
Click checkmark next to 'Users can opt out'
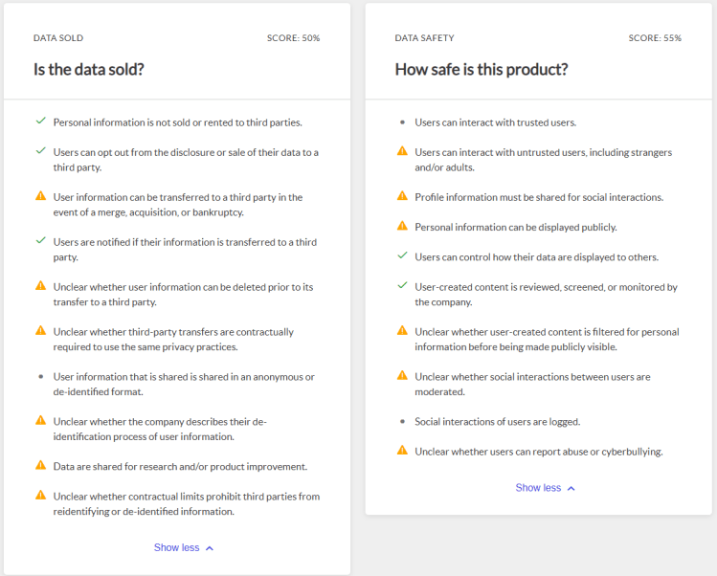(40, 151)
